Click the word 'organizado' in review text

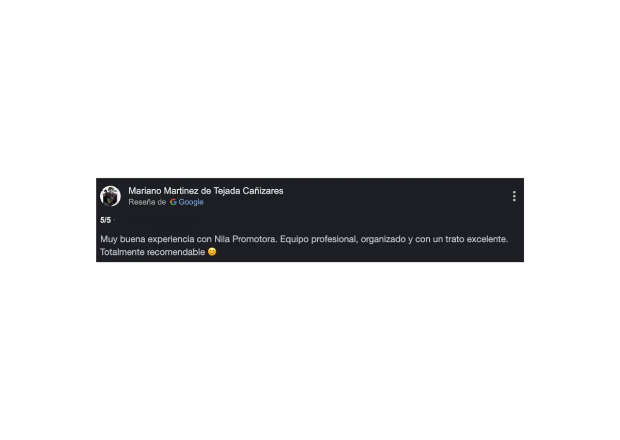point(383,239)
